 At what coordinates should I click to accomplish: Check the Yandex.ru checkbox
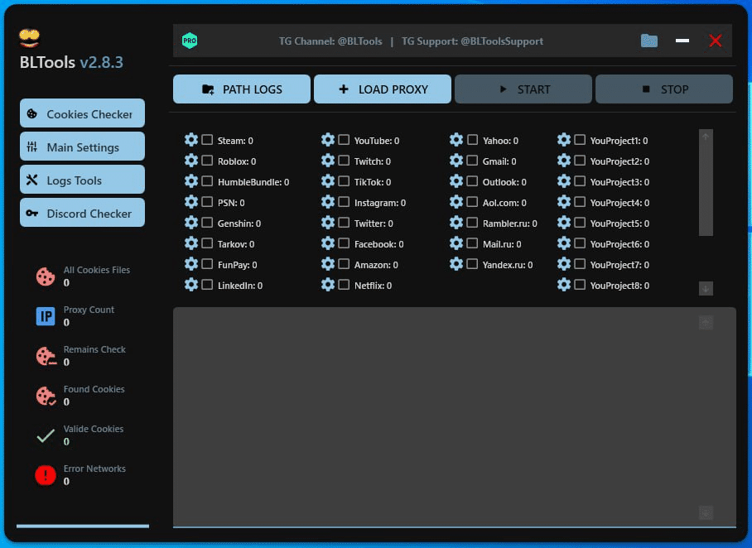click(x=472, y=264)
